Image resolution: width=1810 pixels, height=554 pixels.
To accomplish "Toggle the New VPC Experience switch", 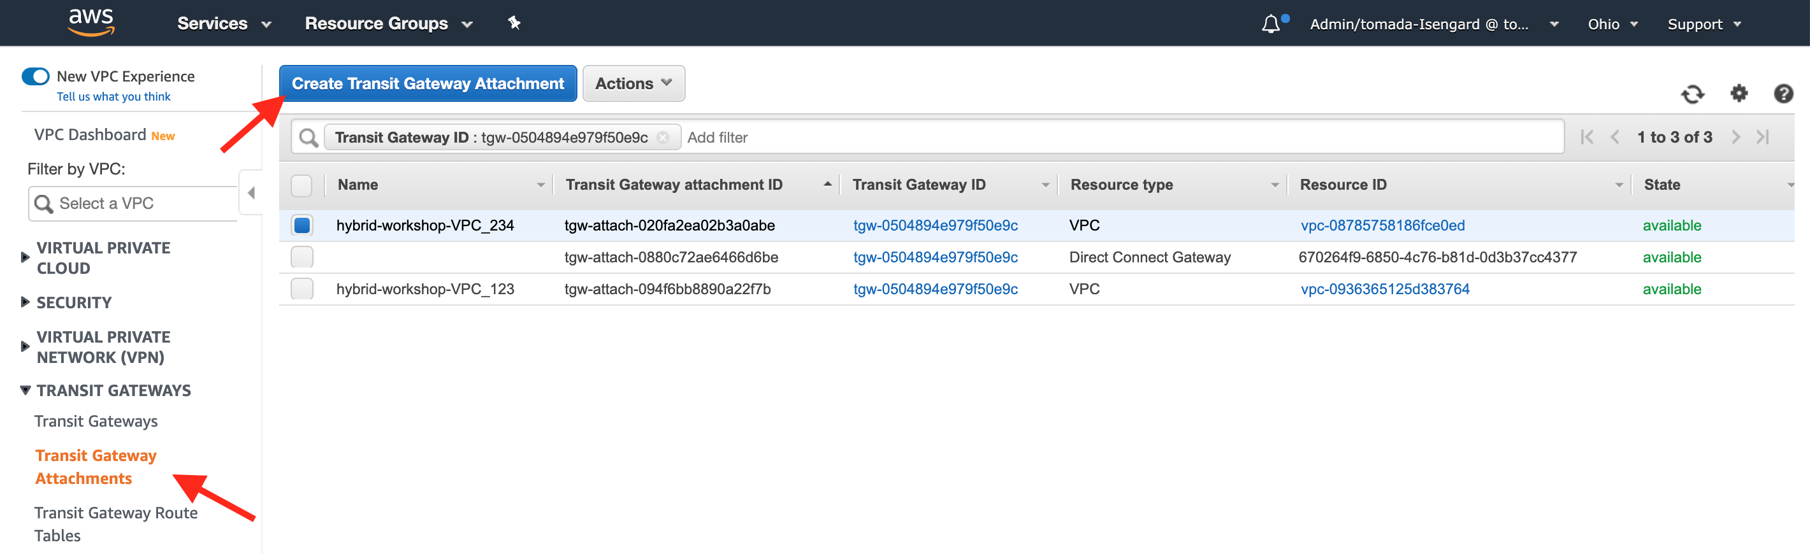I will coord(36,76).
